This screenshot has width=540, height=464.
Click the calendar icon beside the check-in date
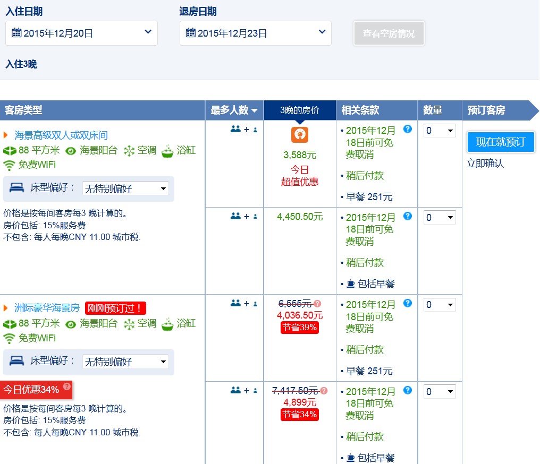pos(18,33)
